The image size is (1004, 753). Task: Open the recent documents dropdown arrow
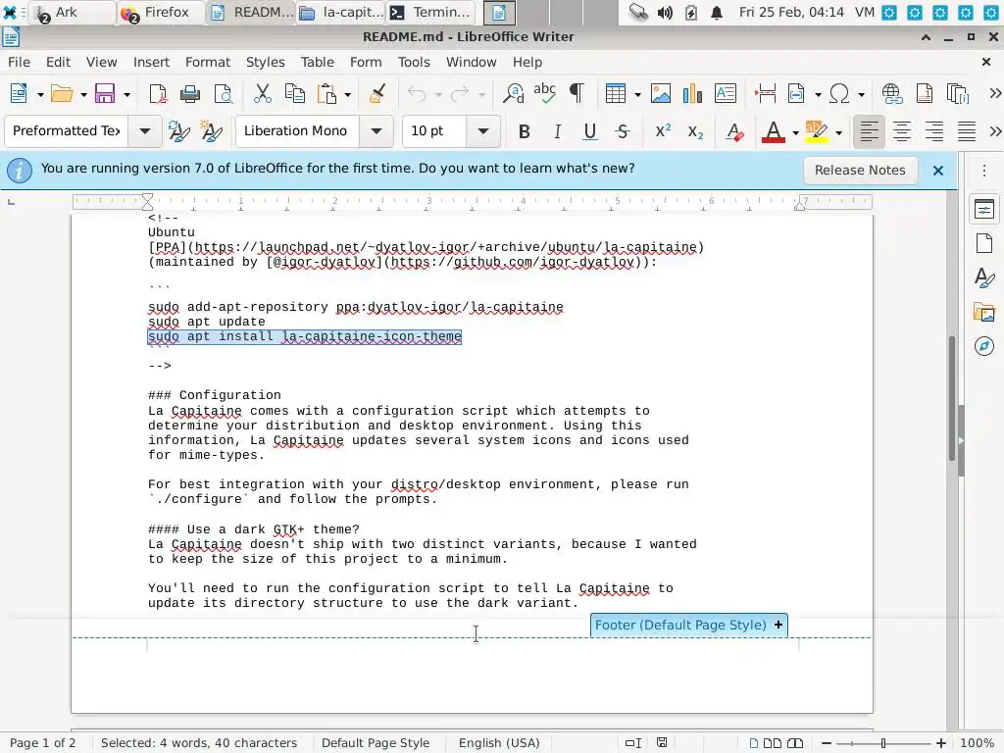tap(83, 95)
